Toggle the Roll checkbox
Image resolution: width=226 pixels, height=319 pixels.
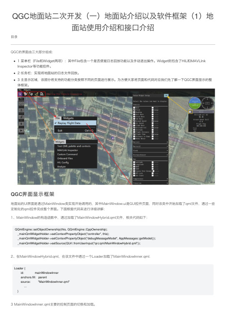pyautogui.click(x=134, y=108)
